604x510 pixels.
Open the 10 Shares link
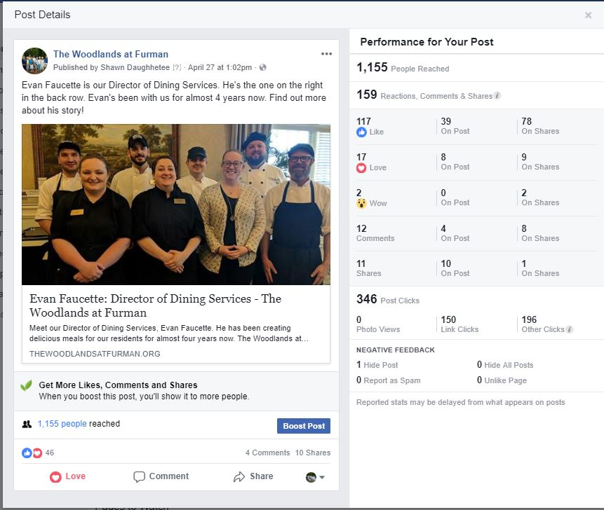click(313, 453)
